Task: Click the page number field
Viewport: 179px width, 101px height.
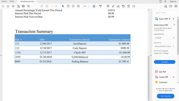Action: point(52,6)
